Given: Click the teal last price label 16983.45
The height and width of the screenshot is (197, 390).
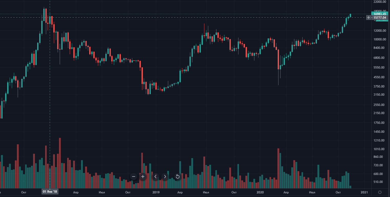Looking at the screenshot, I should [381, 14].
